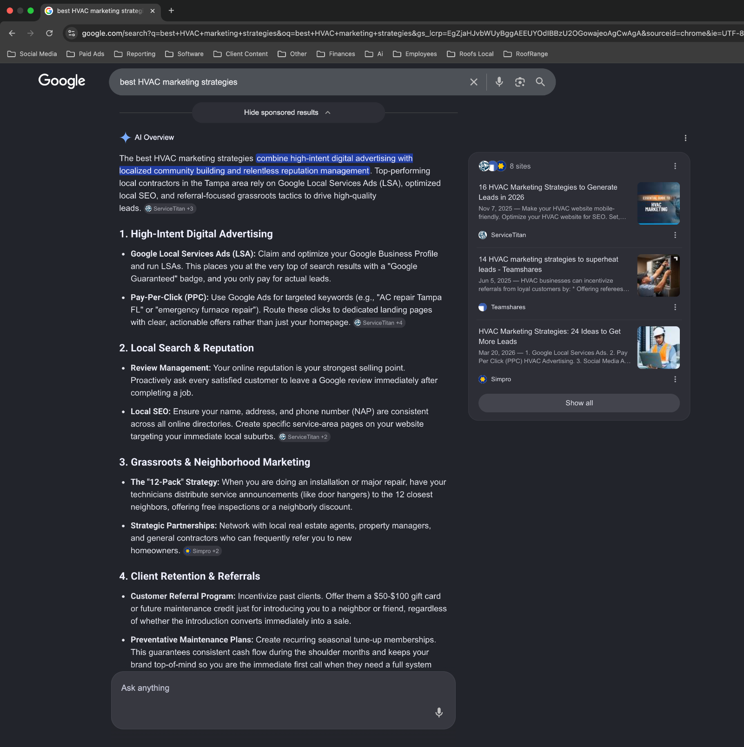
Task: Click Simpro +2 citation chip
Action: pyautogui.click(x=202, y=551)
